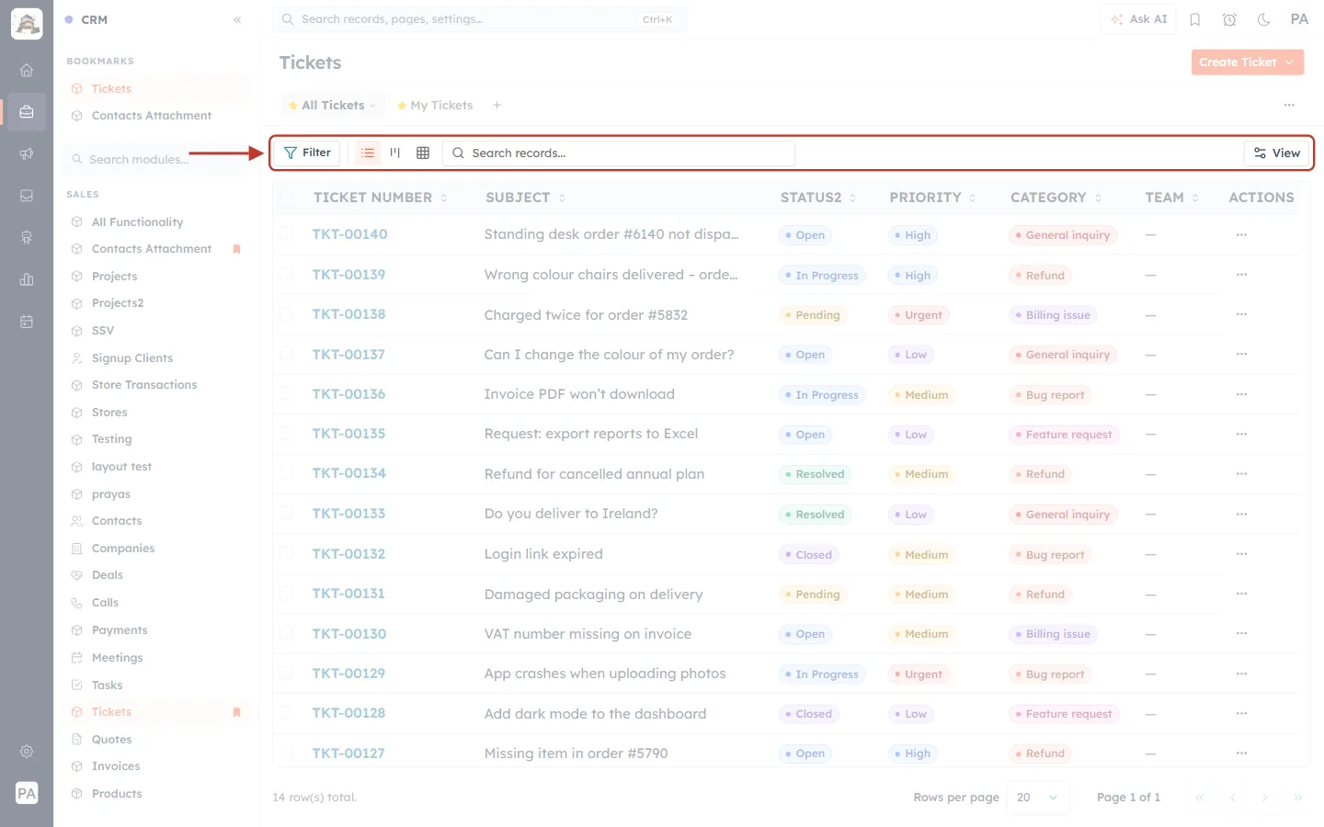Select all tickets with header checkbox
1324x827 pixels.
287,198
